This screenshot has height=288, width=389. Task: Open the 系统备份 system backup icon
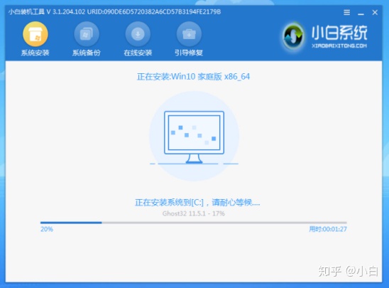(87, 34)
